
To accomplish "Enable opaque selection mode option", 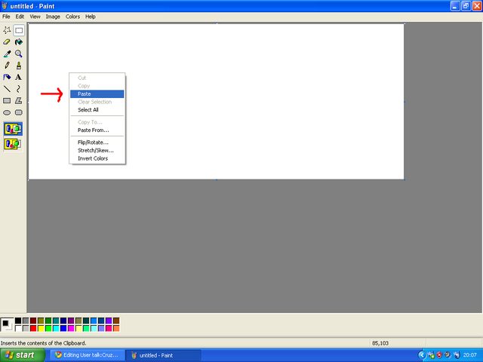I will [x=13, y=129].
